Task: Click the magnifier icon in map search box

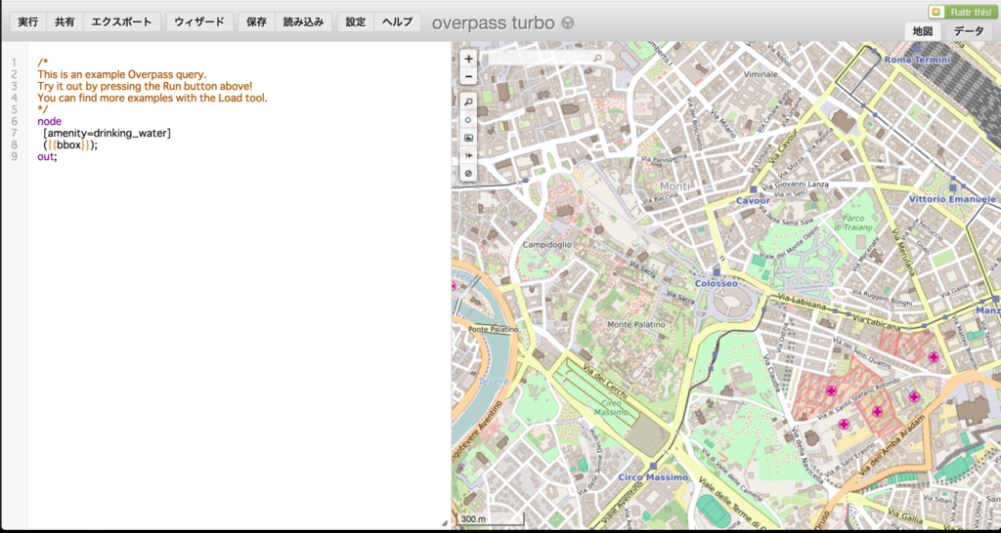Action: (597, 58)
